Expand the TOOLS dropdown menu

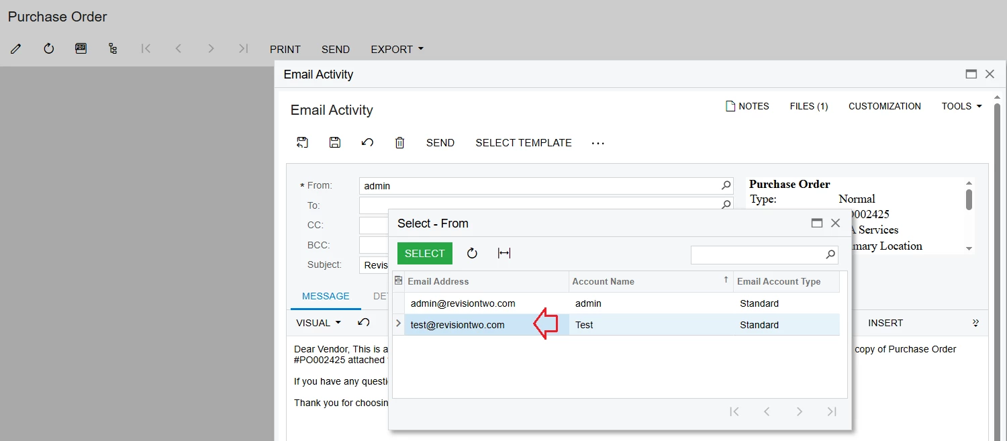coord(961,106)
